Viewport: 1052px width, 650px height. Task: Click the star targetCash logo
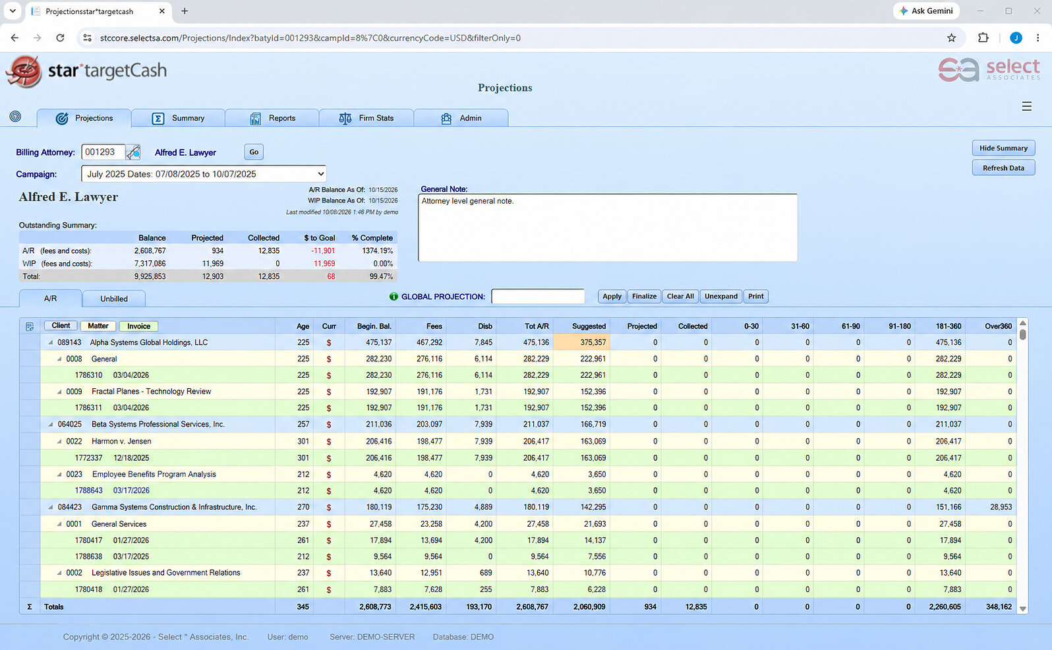tap(86, 71)
